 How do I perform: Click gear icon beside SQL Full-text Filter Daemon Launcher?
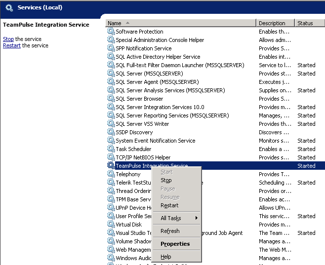(111, 65)
